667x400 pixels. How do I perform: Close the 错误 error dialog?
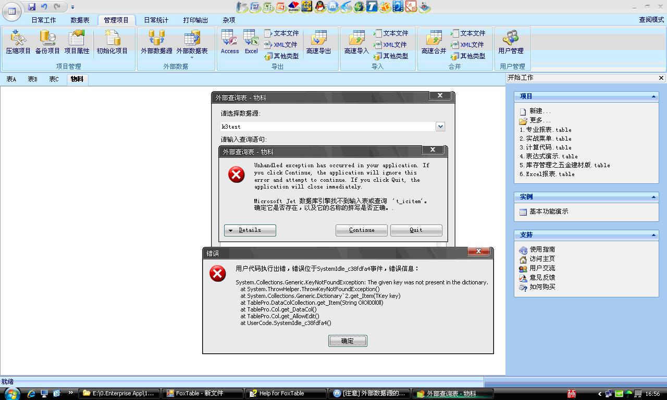pyautogui.click(x=478, y=252)
